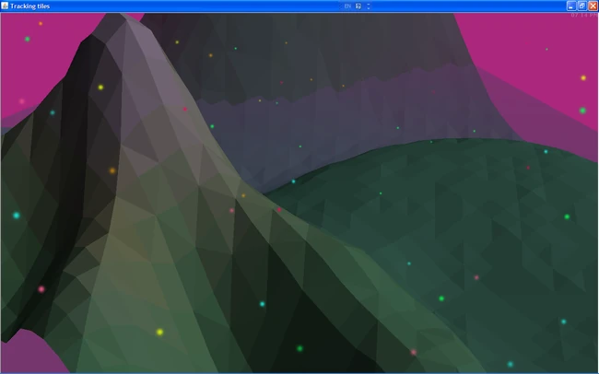Click the faint clock time overlay
Viewport: 599px width, 374px height.
point(584,16)
